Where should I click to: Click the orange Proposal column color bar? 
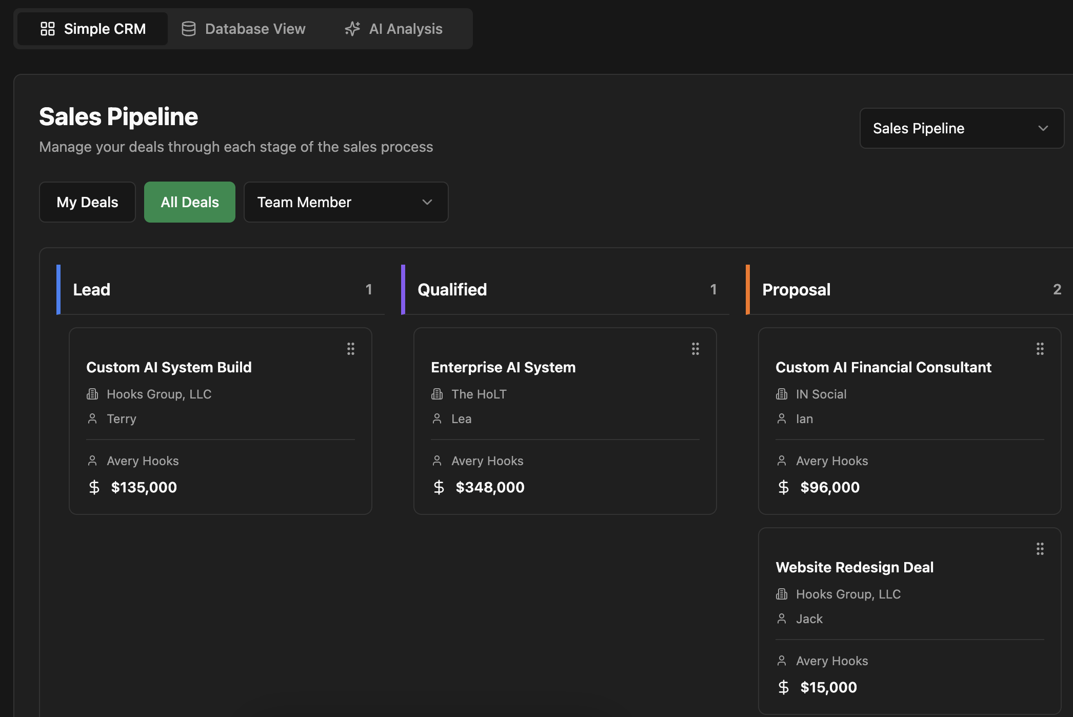[x=748, y=289]
